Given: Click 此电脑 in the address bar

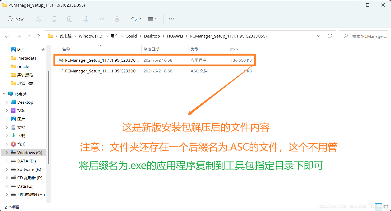Looking at the screenshot, I should pyautogui.click(x=66, y=36).
